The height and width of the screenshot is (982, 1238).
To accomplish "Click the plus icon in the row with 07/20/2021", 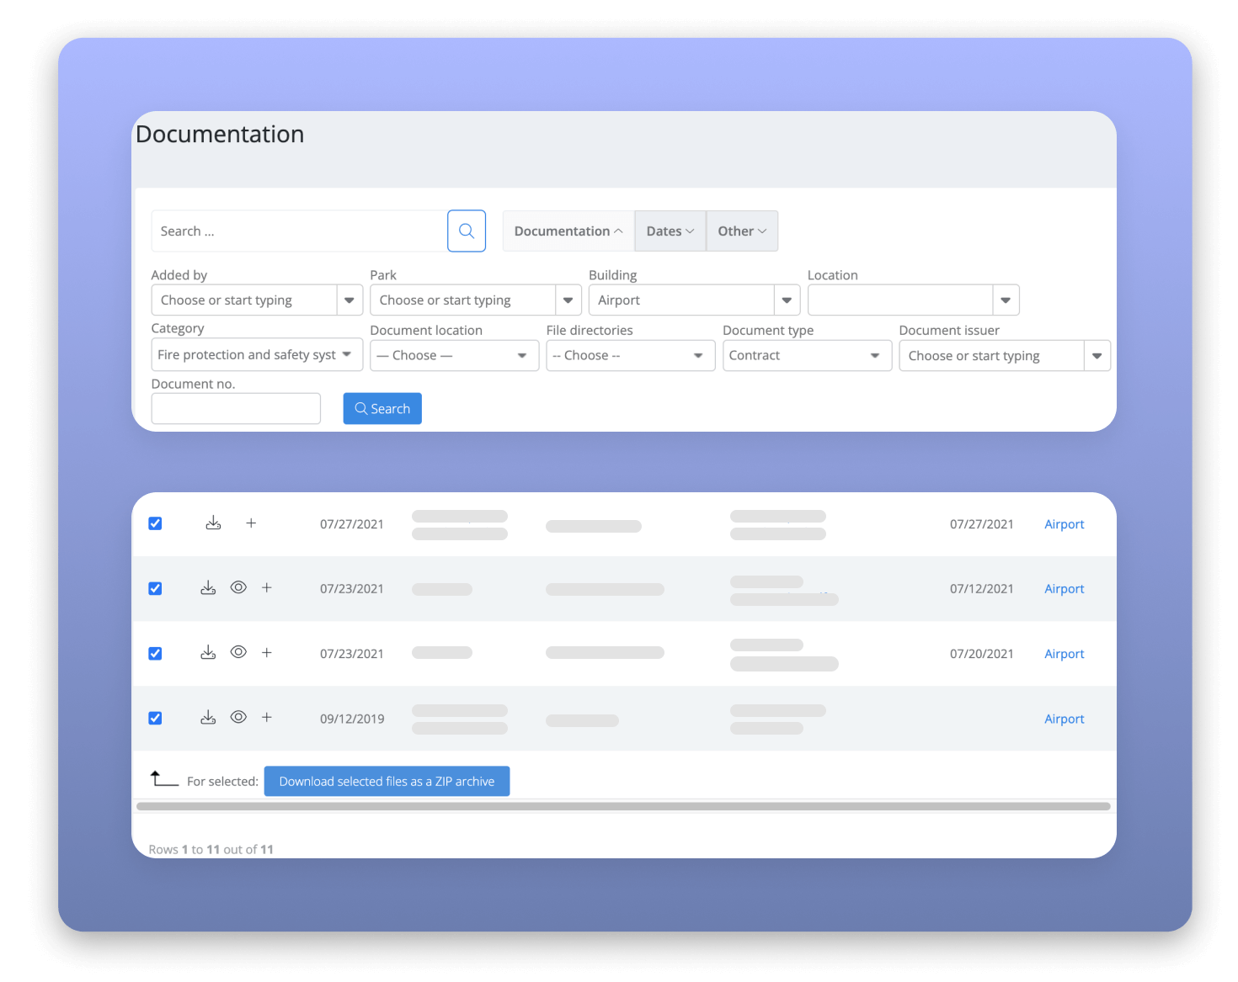I will click(x=267, y=653).
